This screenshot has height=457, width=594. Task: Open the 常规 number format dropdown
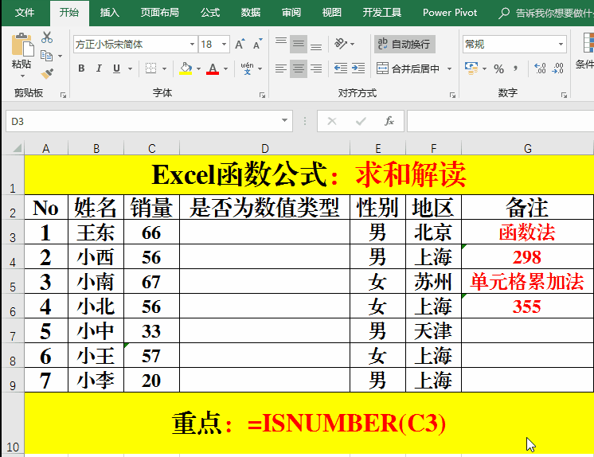(561, 45)
